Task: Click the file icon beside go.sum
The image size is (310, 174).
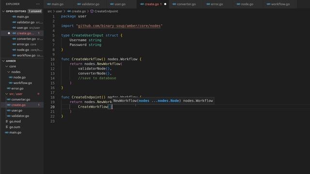Action: click(x=7, y=127)
